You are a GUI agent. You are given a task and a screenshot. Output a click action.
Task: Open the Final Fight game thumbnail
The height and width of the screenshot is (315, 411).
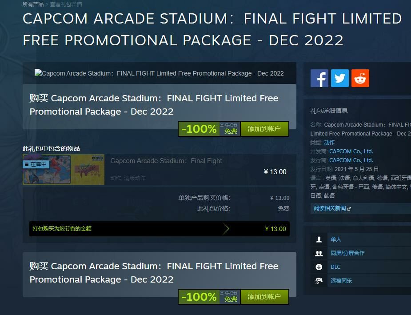[x=64, y=169]
